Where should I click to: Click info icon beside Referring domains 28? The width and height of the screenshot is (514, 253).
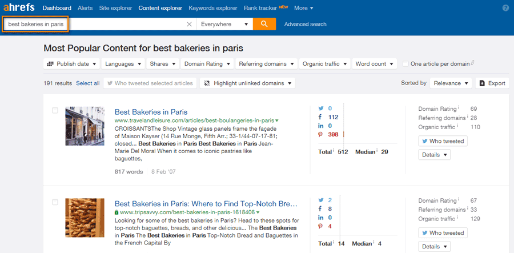pyautogui.click(x=467, y=117)
